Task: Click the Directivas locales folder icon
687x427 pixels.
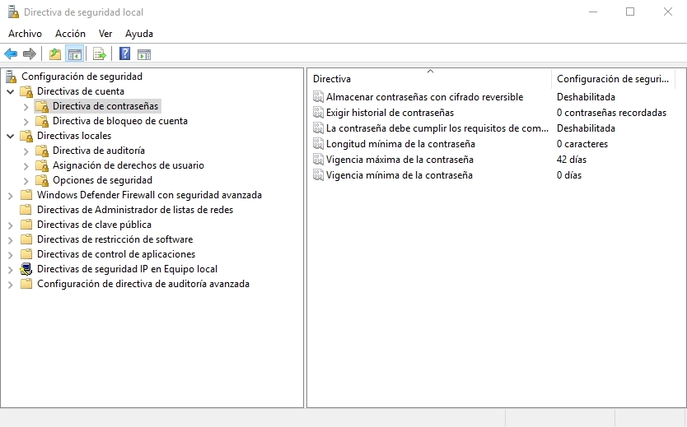Action: click(26, 136)
